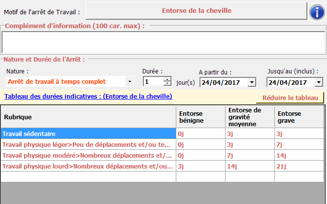Open the Nature dropdown list
Screen dimensions: 327x204
pos(129,81)
